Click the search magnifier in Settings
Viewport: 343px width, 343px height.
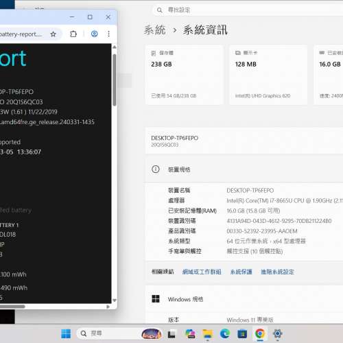(160, 10)
